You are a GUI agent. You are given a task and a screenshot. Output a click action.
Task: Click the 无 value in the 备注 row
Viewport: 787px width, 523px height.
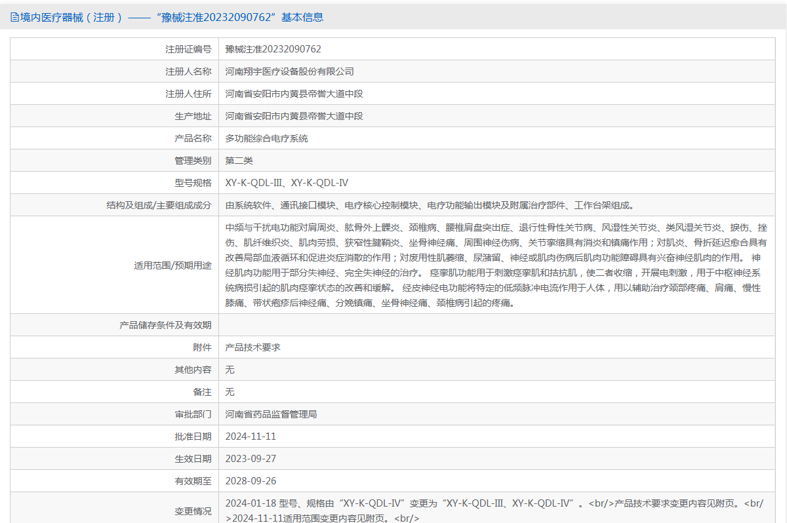pyautogui.click(x=230, y=392)
